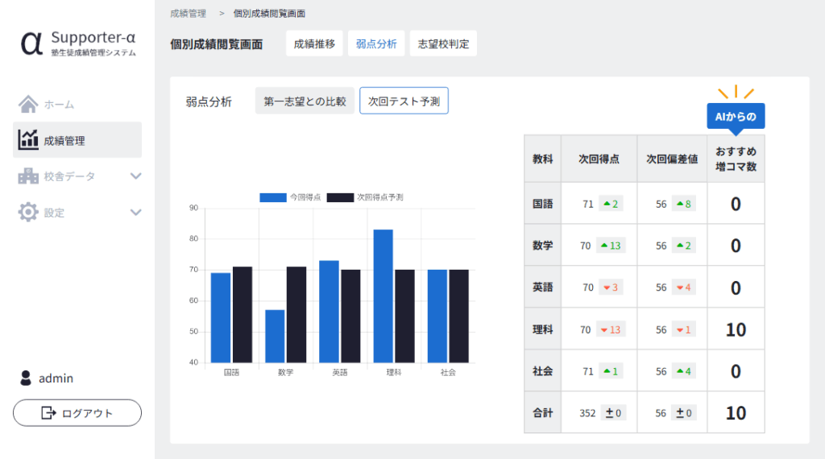
Task: Toggle 今回得点 blue legend swatch
Action: coord(272,197)
